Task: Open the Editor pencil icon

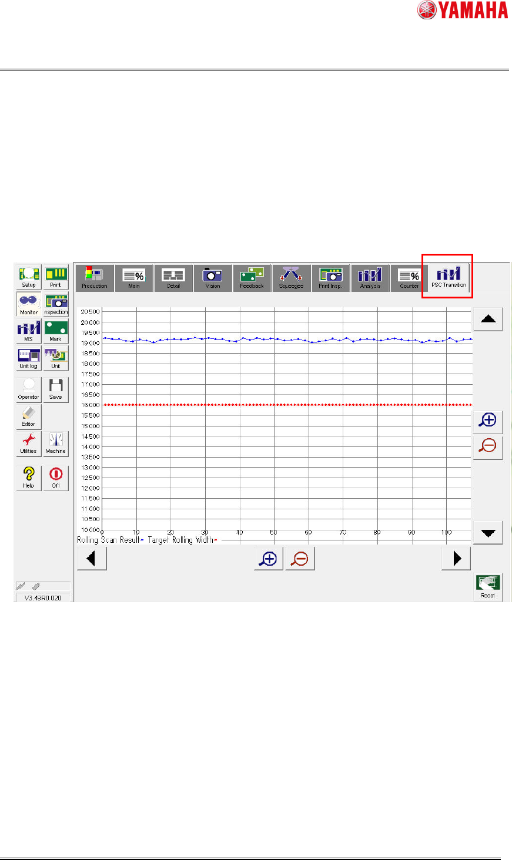Action: pos(29,416)
